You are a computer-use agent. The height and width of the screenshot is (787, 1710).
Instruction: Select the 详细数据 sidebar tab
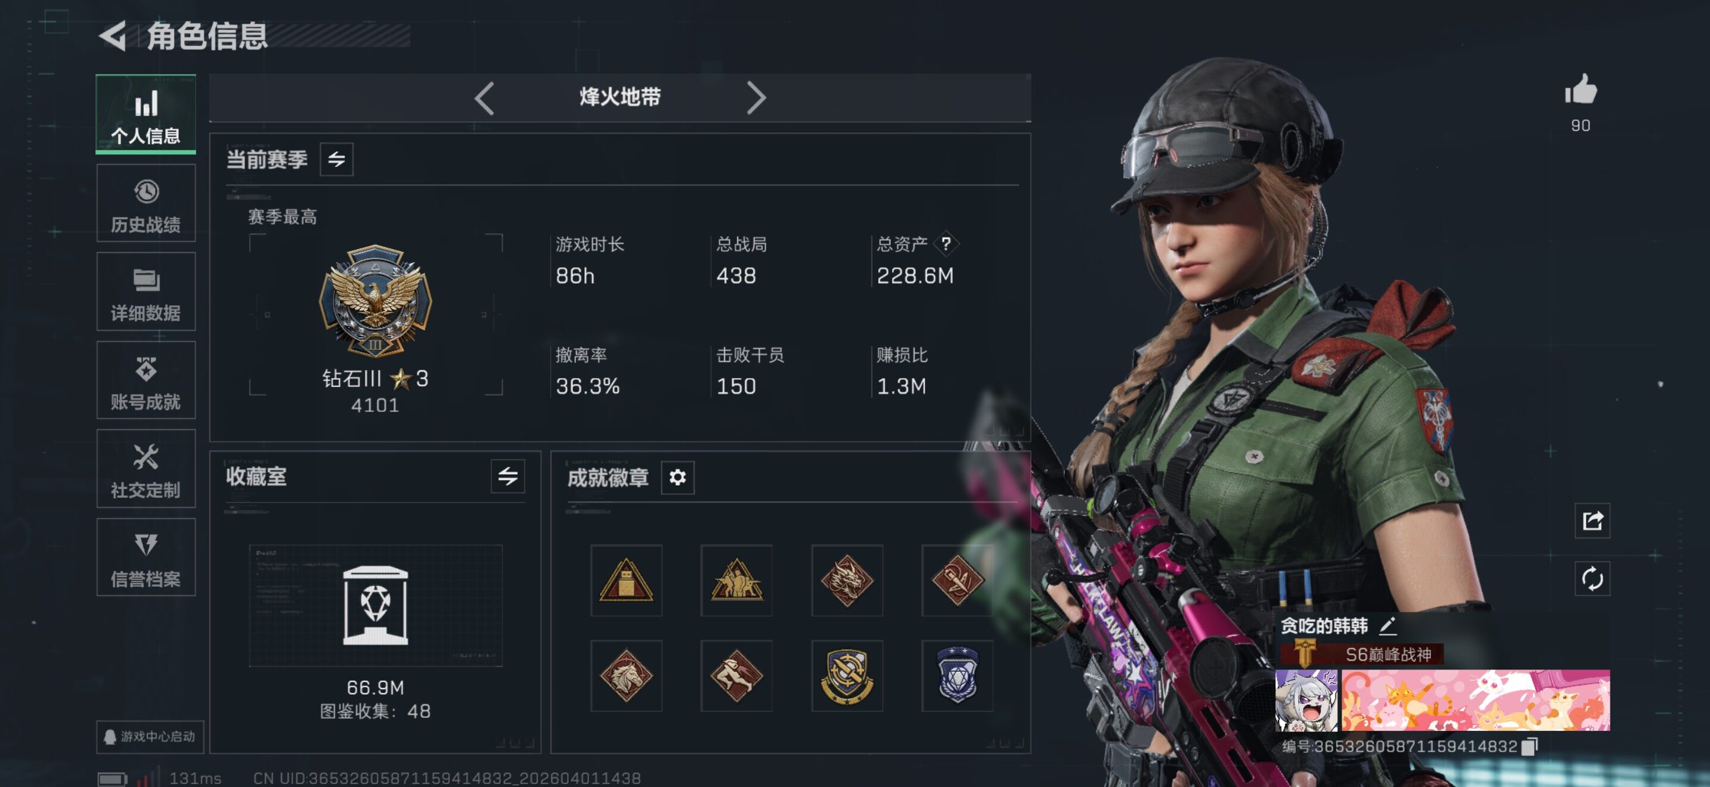[x=146, y=292]
